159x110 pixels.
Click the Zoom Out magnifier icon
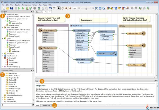click(70, 8)
